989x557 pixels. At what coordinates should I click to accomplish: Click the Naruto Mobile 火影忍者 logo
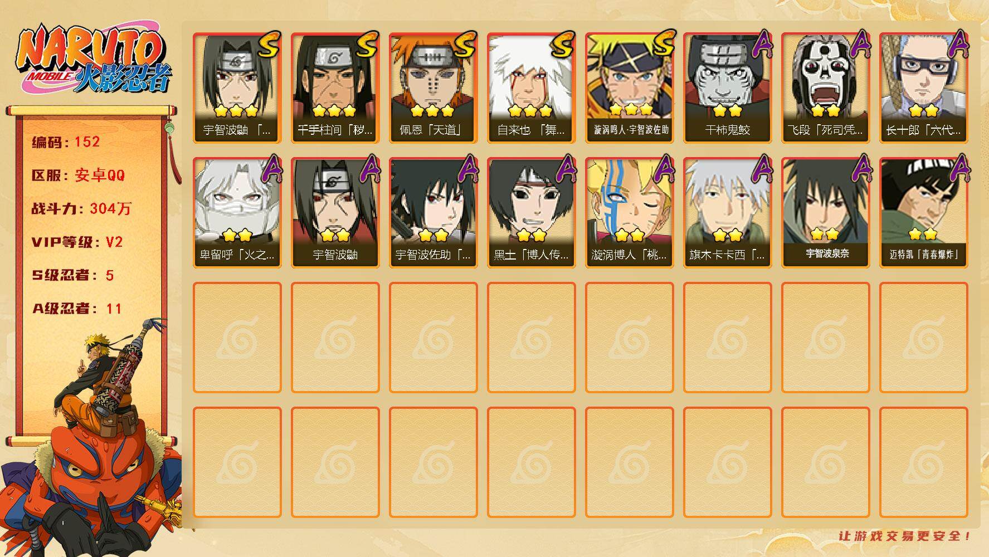tap(95, 60)
